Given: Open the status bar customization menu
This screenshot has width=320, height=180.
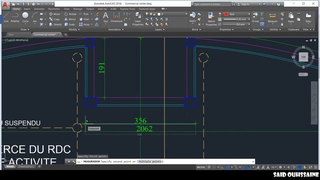Looking at the screenshot, I should (315, 167).
